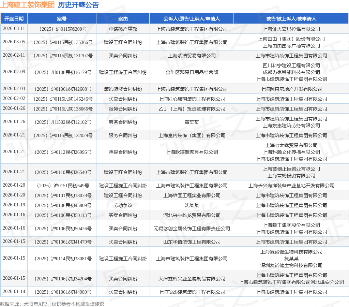This screenshot has width=349, height=307.
Task: Click the 装饰装修合同纠纷 cause cell
Action: 123,89
